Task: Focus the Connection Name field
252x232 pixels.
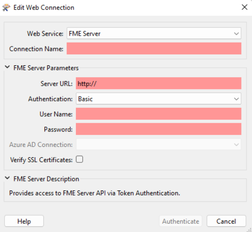Action: pos(154,48)
